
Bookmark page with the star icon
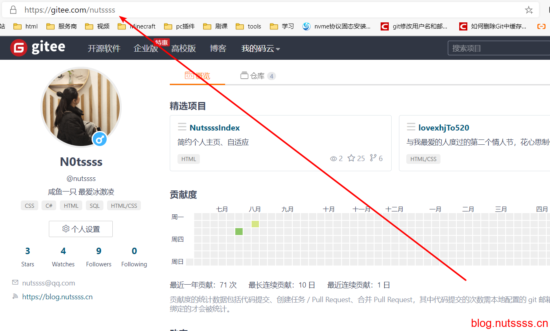529,10
